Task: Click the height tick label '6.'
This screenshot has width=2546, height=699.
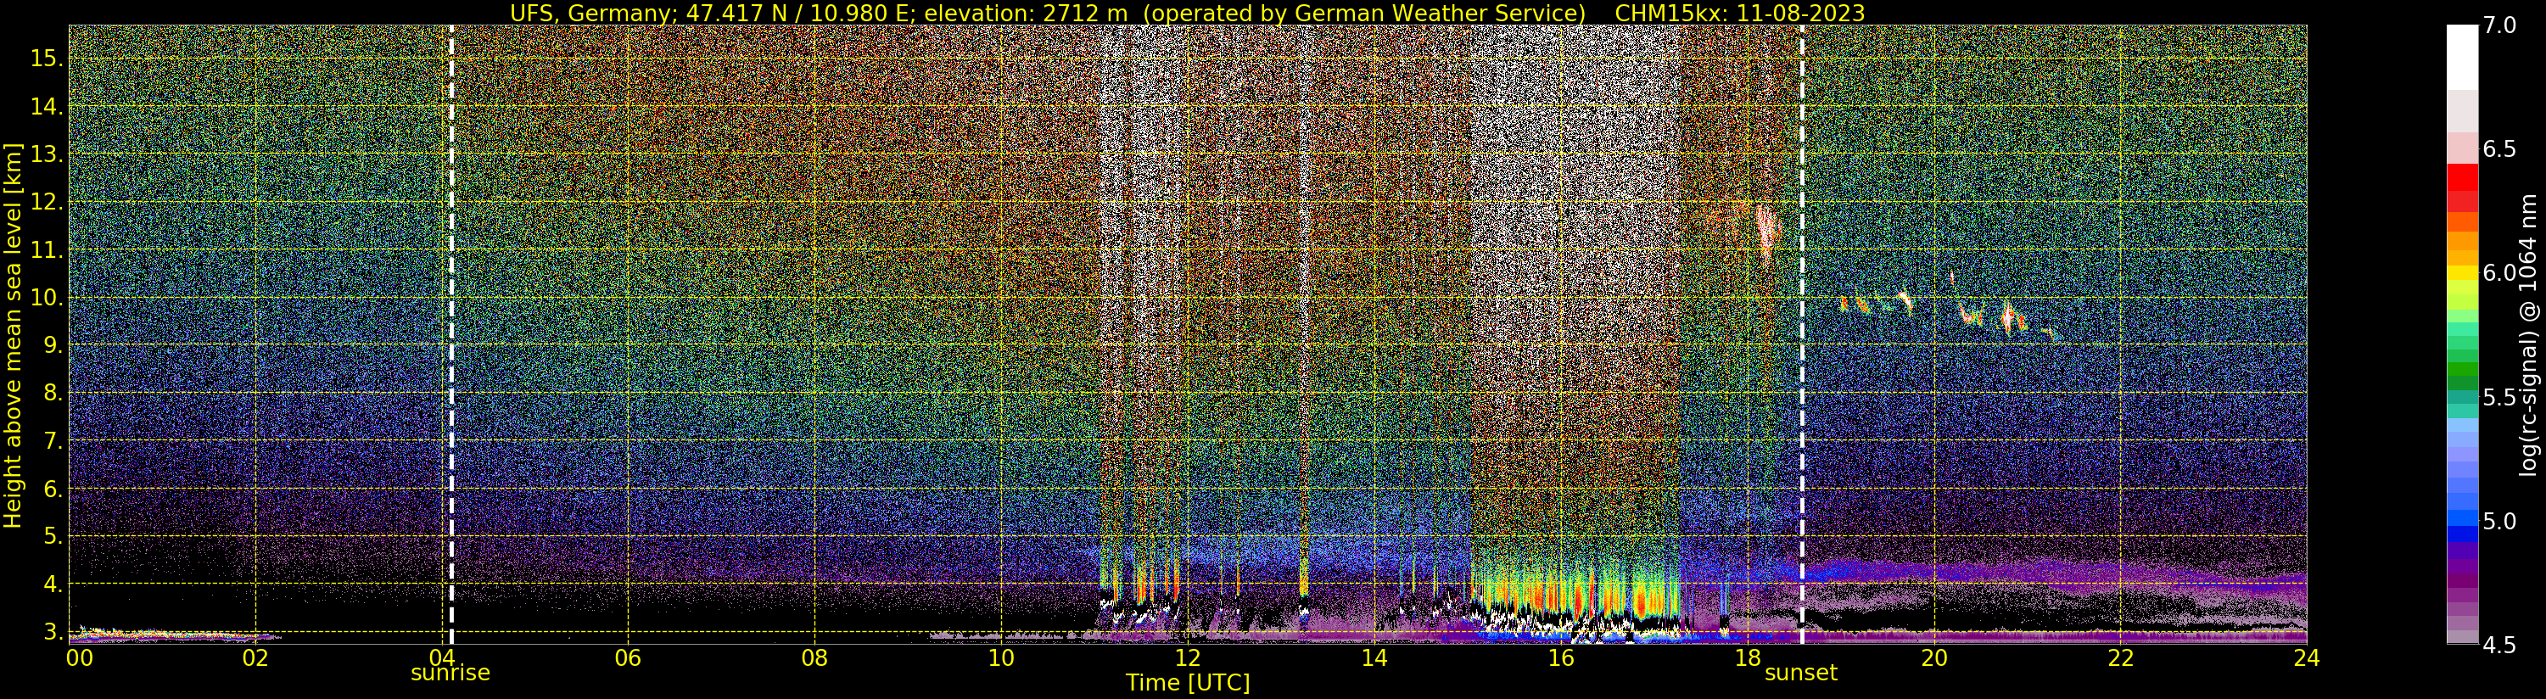Action: click(x=53, y=489)
